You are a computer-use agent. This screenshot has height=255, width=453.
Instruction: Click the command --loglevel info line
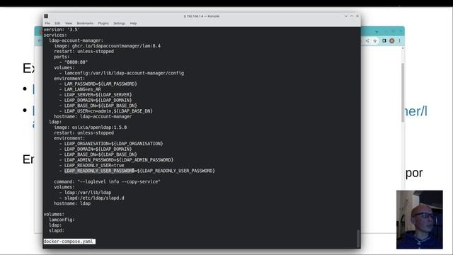pos(107,181)
